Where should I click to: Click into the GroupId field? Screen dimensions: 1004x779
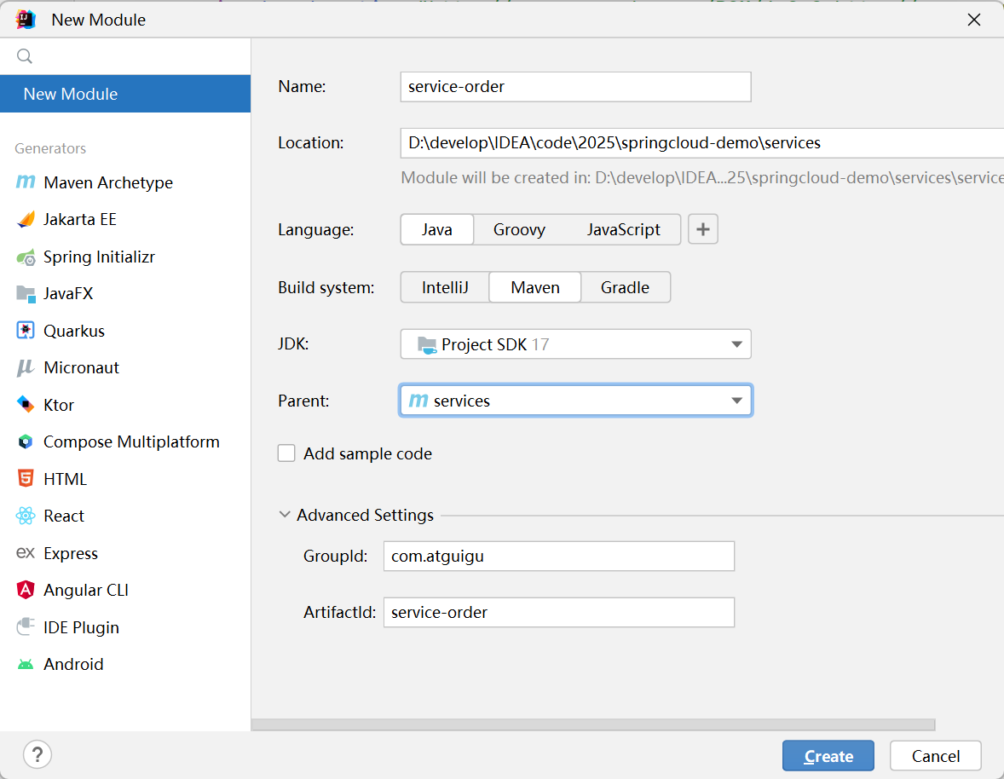pos(559,557)
